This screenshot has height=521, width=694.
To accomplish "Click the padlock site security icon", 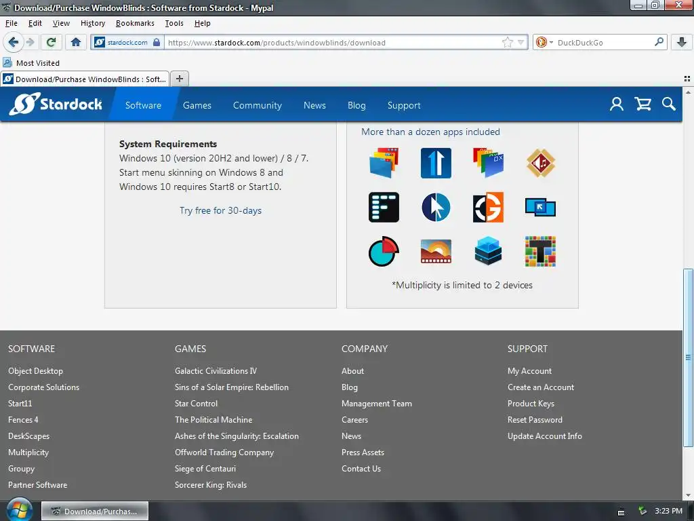I will [157, 42].
